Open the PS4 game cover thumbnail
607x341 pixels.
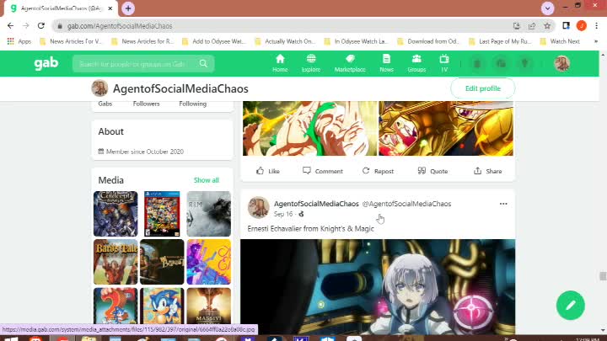click(x=162, y=214)
